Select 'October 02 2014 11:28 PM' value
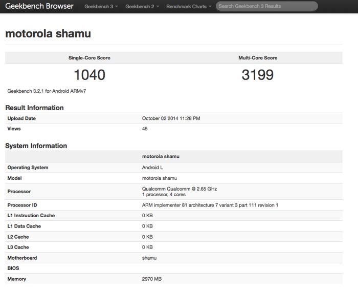The height and width of the screenshot is (291, 358). tap(171, 118)
